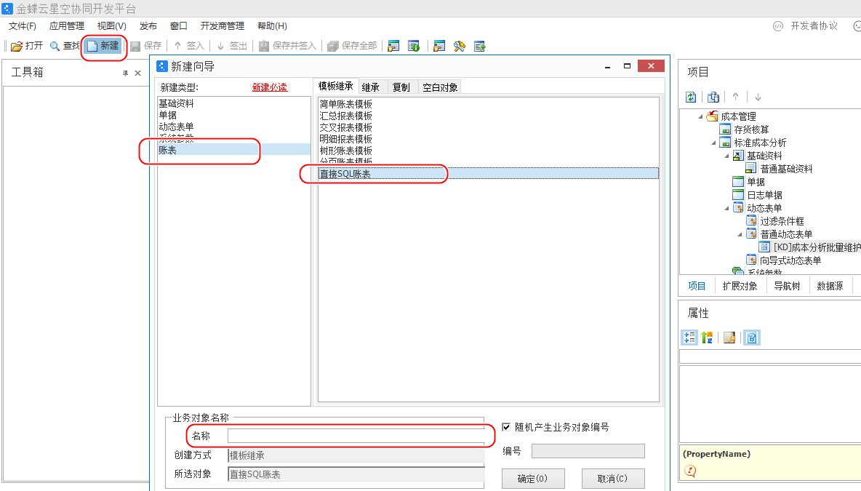Open the 应用管理 menu
The image size is (861, 491).
coord(66,25)
